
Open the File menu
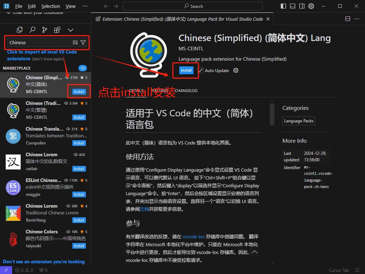click(x=19, y=6)
